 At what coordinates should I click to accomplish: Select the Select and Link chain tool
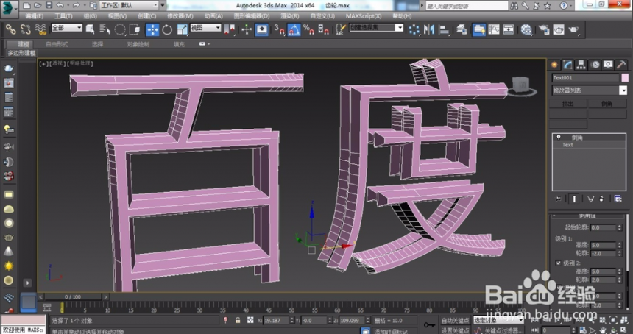pos(10,29)
